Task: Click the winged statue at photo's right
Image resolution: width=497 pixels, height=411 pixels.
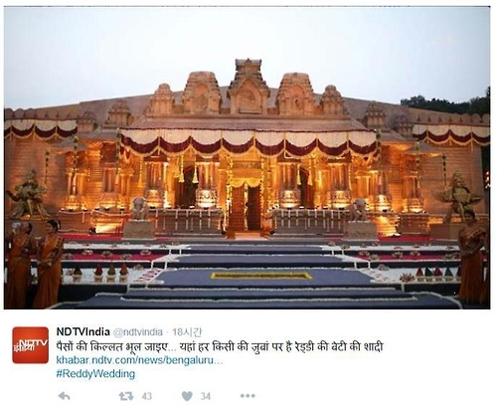Action: 459,196
